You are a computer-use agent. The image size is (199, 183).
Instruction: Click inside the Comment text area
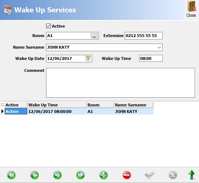[121, 83]
